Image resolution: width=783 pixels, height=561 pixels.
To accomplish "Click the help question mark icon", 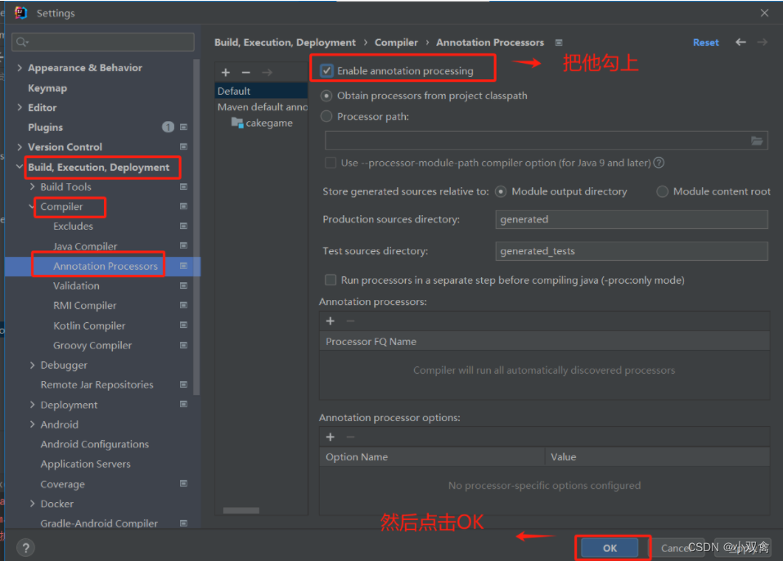I will coord(25,549).
